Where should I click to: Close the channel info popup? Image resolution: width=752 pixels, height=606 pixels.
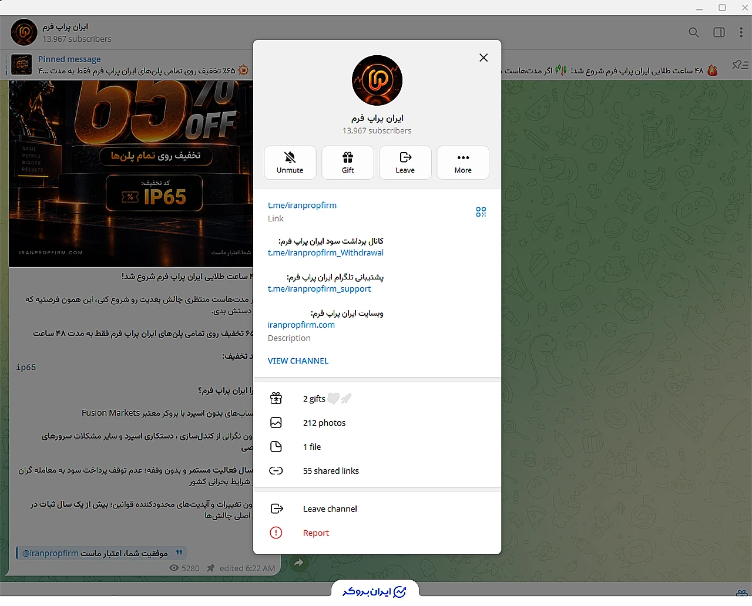(x=484, y=58)
